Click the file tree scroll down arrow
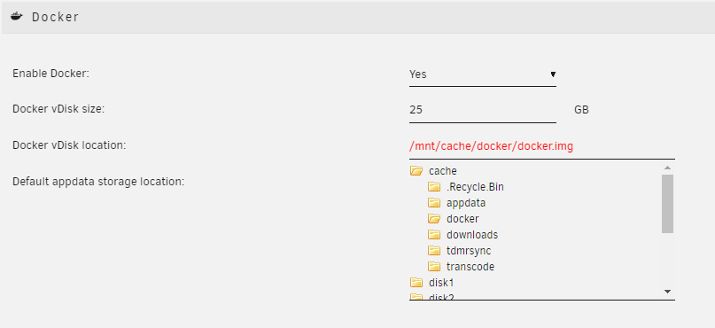This screenshot has height=328, width=715. tap(667, 292)
